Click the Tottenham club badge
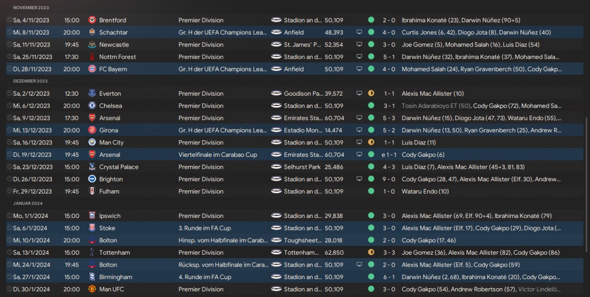The image size is (590, 297). click(92, 252)
